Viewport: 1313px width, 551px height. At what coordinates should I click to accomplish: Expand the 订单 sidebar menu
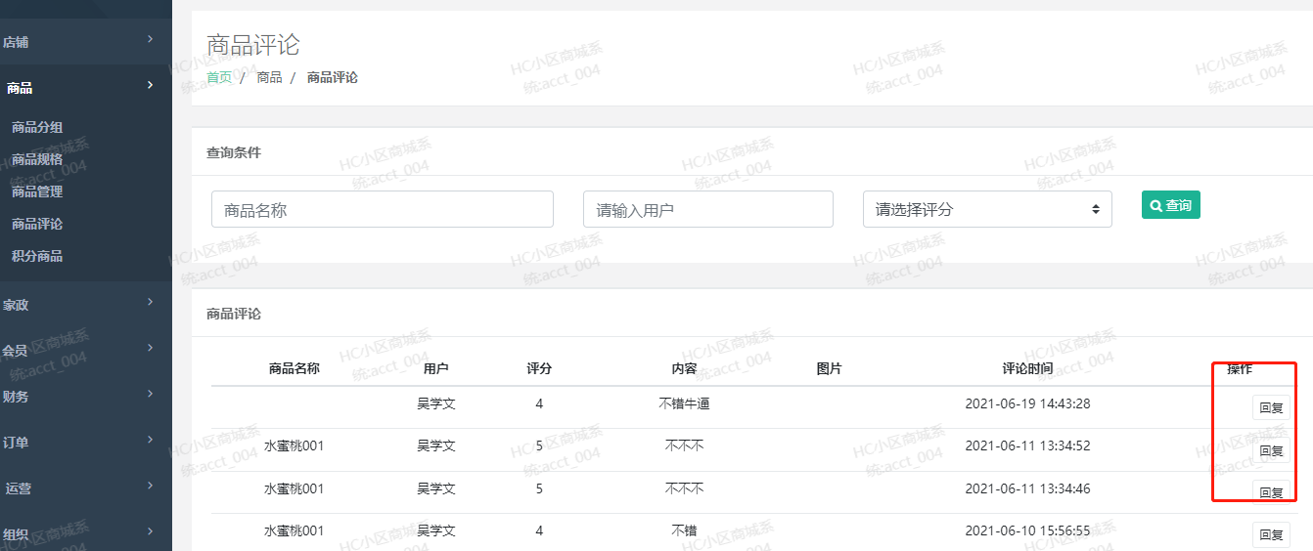86,442
